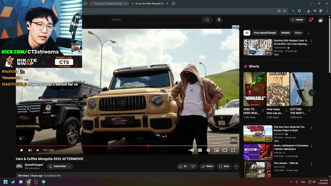This screenshot has width=331, height=186.
Task: Select the All filter chip
Action: point(247,33)
